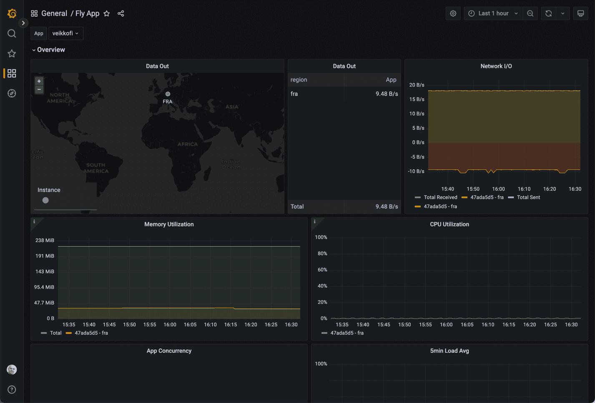Click the FRA marker on the map
Viewport: 595px width, 403px height.
point(168,94)
